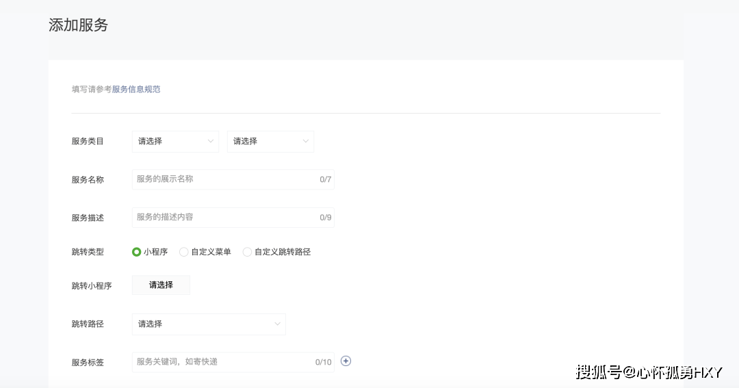Pick the 自定义跳转路径 radio option
The image size is (739, 388).
[x=247, y=252]
